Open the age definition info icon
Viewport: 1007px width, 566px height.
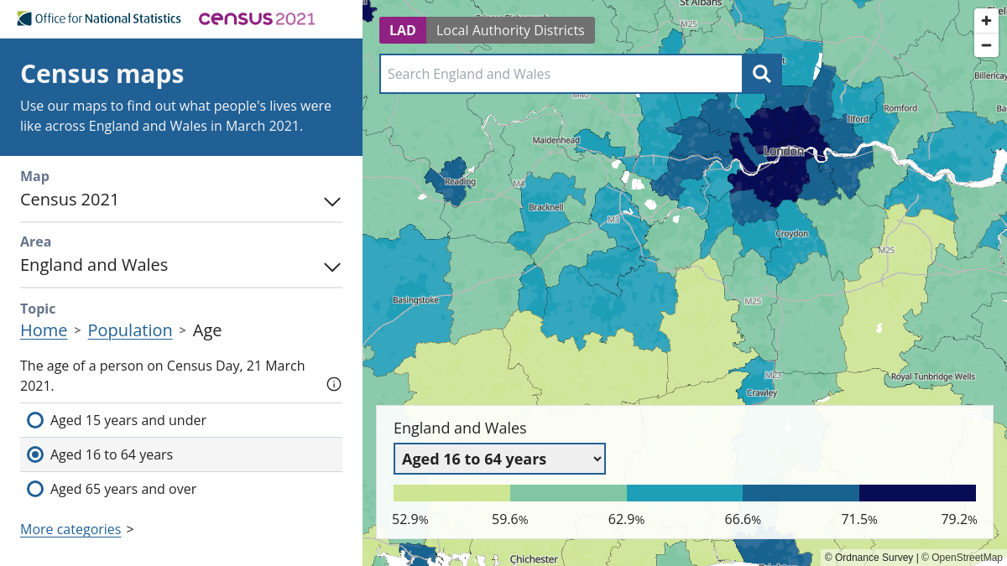pyautogui.click(x=334, y=384)
